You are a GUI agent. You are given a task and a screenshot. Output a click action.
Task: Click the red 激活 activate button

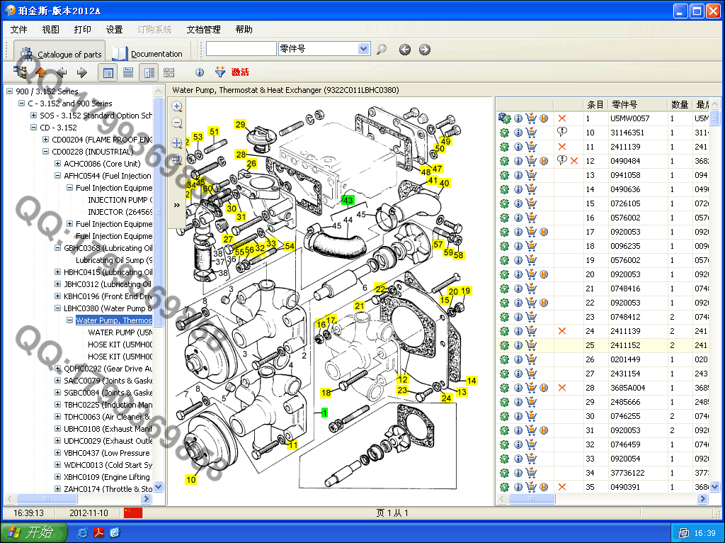click(x=240, y=72)
